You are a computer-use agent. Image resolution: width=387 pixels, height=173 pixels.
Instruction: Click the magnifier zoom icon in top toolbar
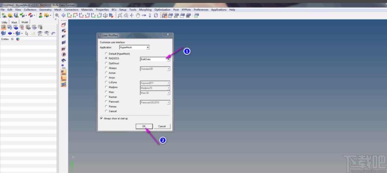[x=57, y=15]
